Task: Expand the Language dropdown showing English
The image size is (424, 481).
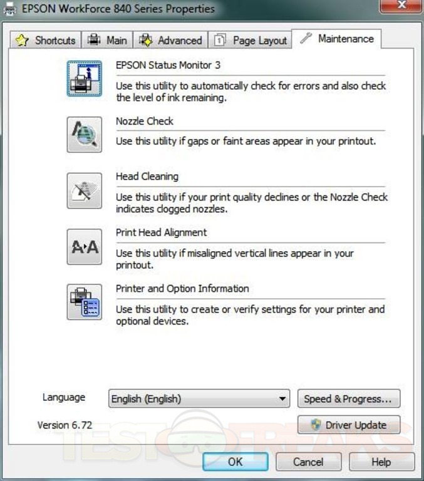Action: pyautogui.click(x=199, y=398)
